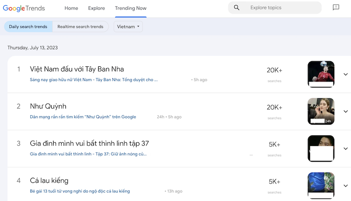The height and width of the screenshot is (201, 351).
Task: Switch to Daily search trends
Action: coord(28,27)
